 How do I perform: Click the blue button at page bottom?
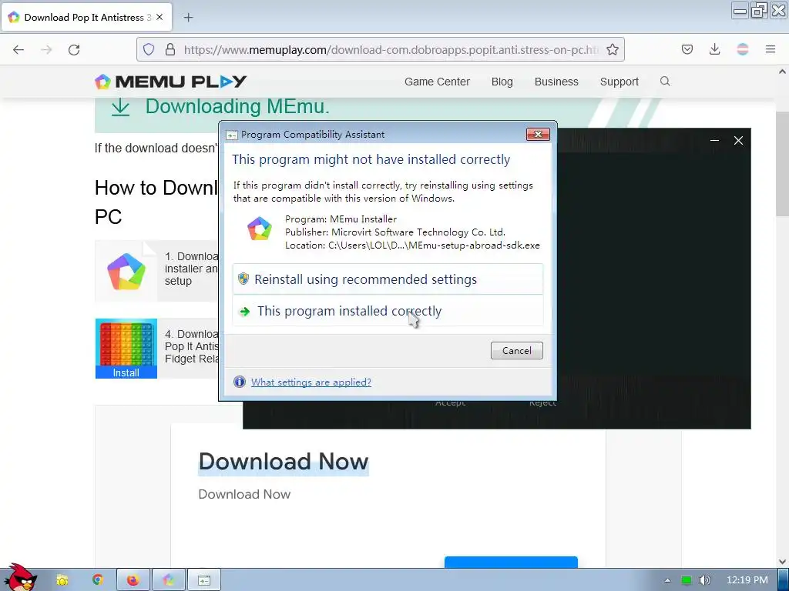[511, 562]
